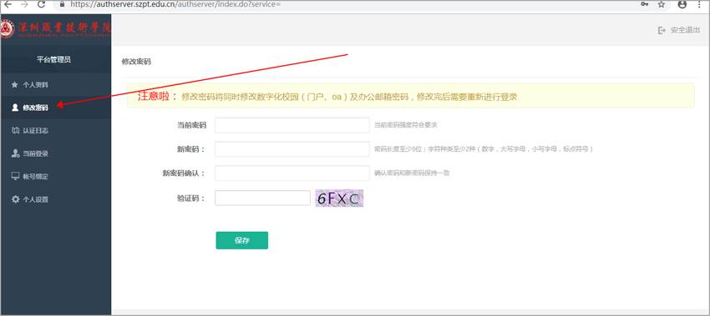The height and width of the screenshot is (316, 710).
Task: Focus the 当前密码 input field
Action: point(292,125)
